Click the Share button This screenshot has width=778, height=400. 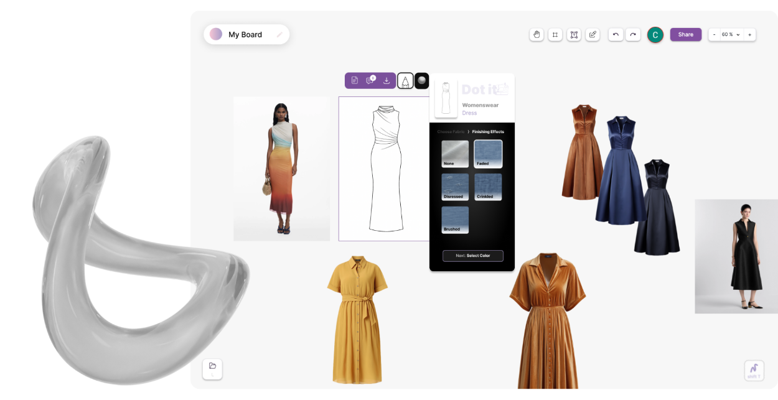click(685, 35)
